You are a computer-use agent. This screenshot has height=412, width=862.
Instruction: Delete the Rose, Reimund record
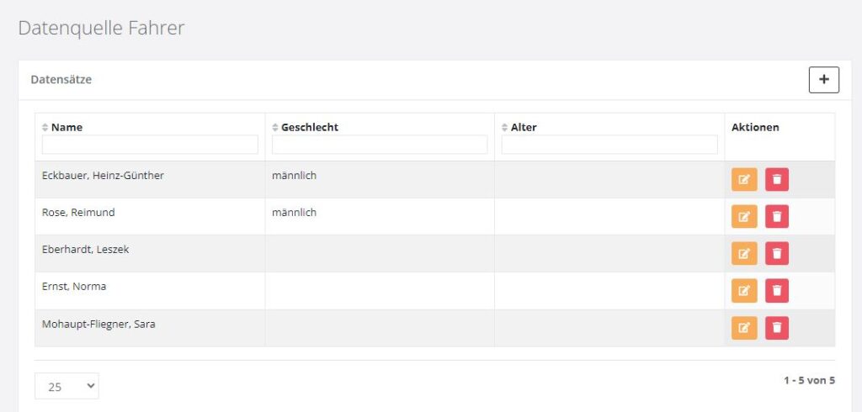tap(777, 217)
